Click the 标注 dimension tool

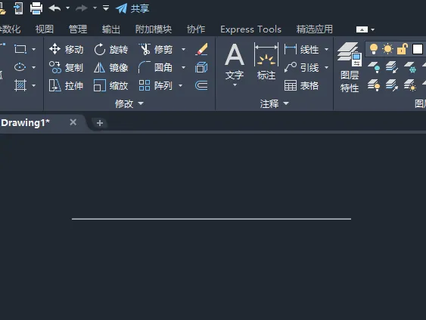coord(266,61)
